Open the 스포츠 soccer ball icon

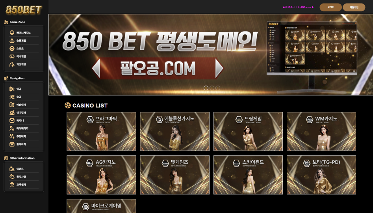point(12,49)
